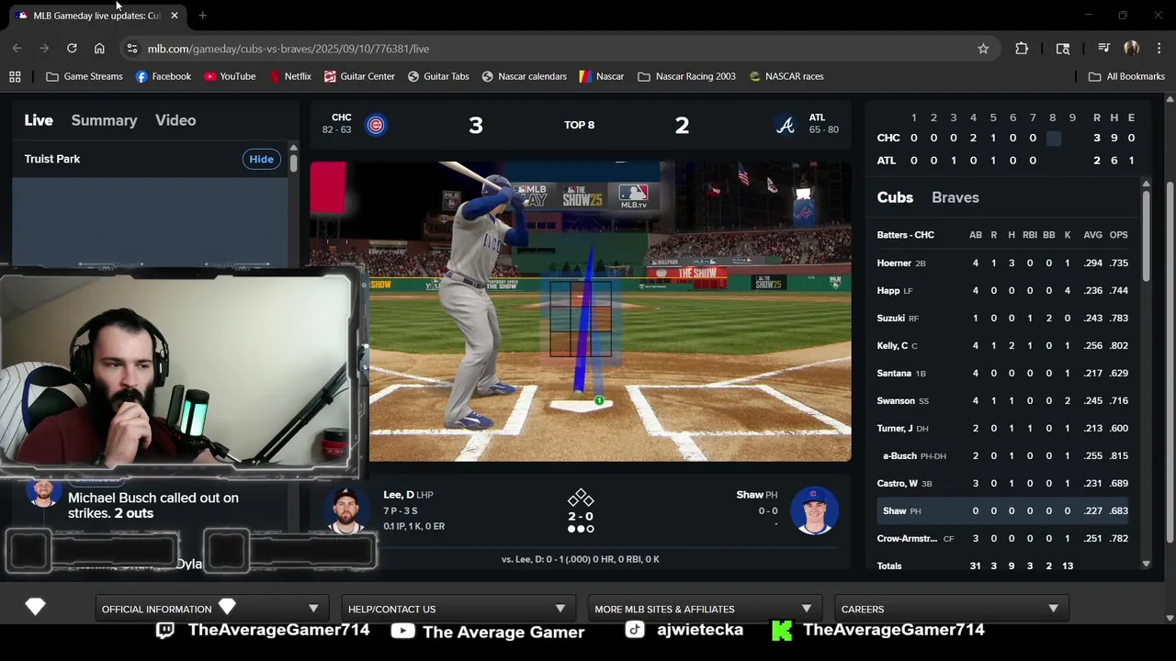This screenshot has width=1176, height=661.
Task: Reload the MLB Gameday page
Action: click(x=72, y=49)
